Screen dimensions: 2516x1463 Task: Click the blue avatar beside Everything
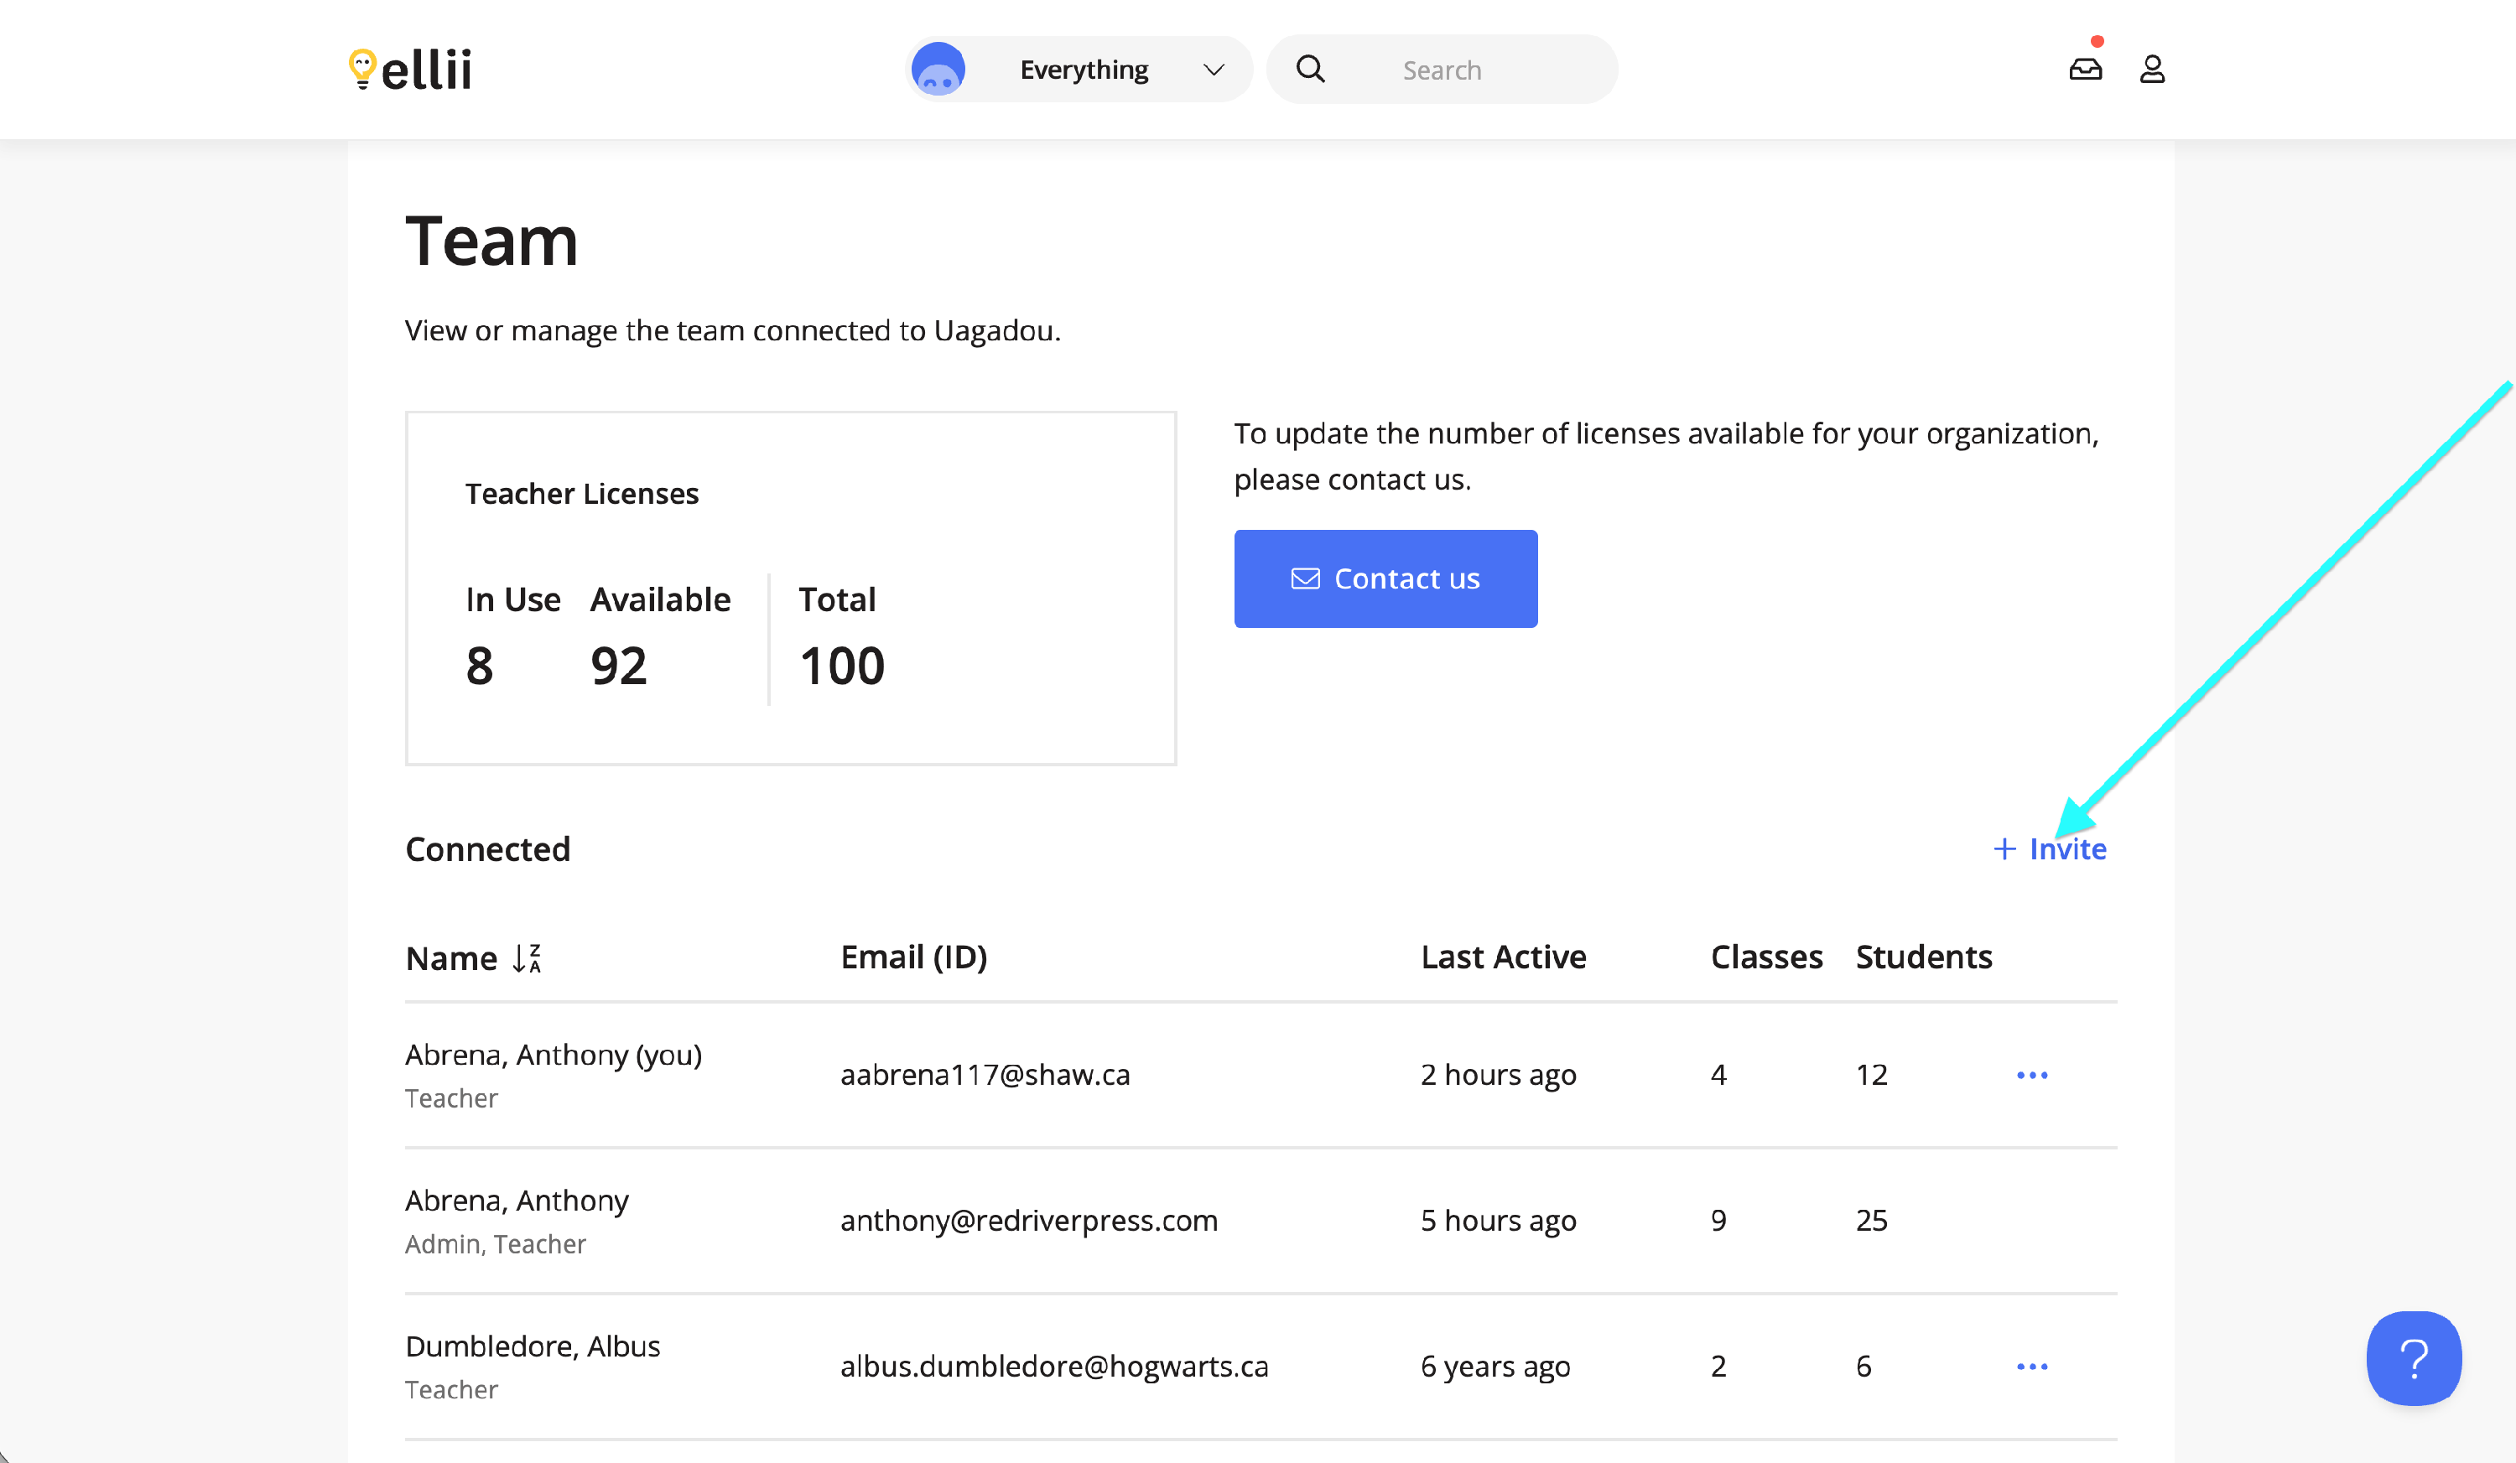pyautogui.click(x=938, y=69)
